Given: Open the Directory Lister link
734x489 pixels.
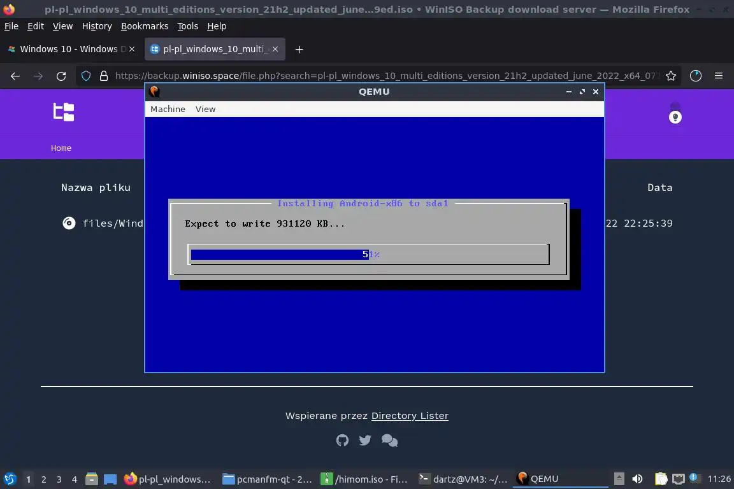Looking at the screenshot, I should [410, 416].
